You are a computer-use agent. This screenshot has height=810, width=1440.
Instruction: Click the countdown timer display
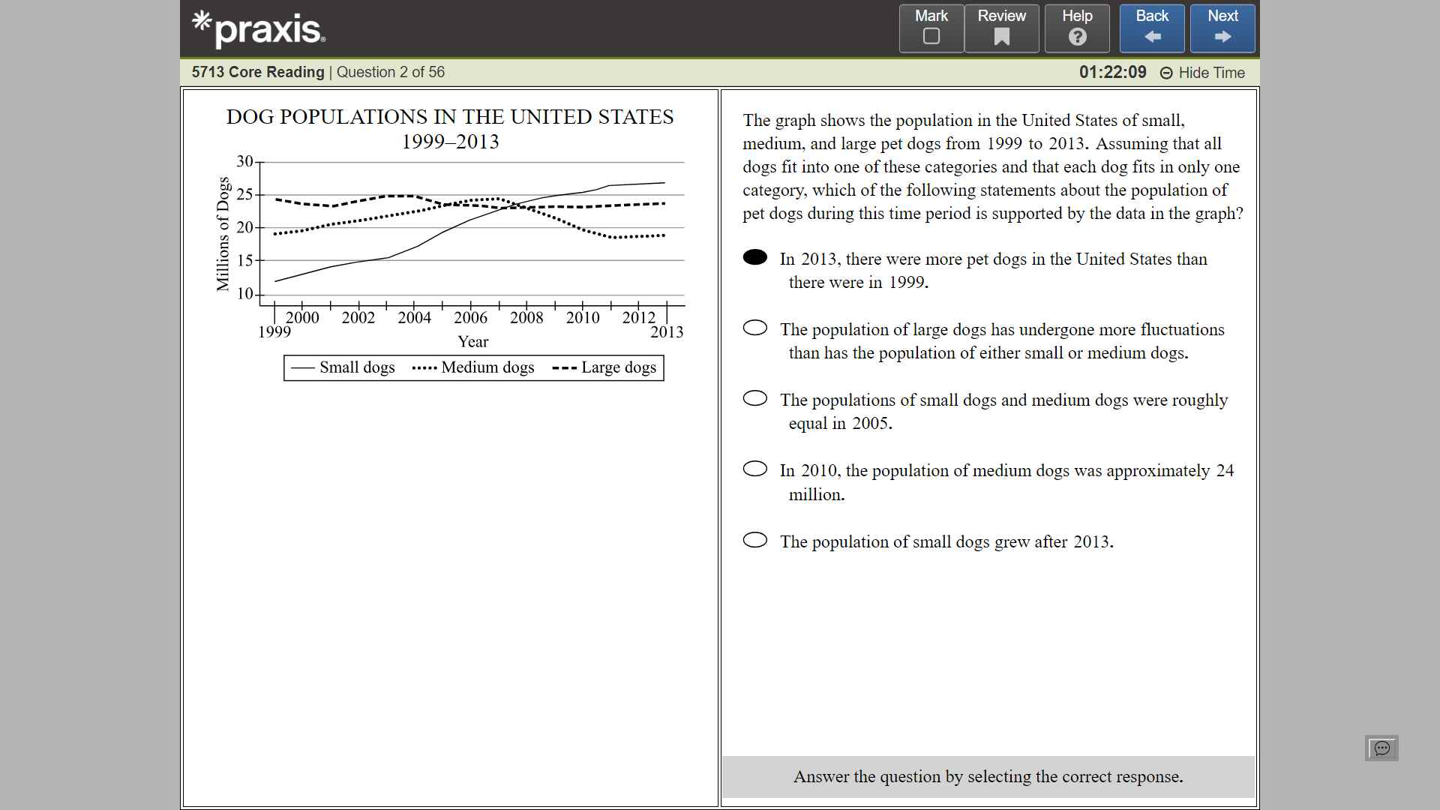point(1112,72)
